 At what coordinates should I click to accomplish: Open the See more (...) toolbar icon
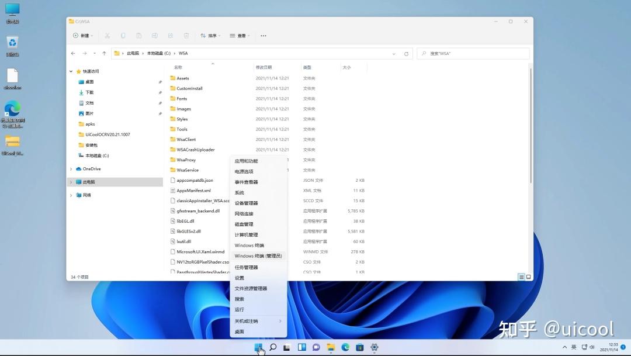click(x=263, y=36)
